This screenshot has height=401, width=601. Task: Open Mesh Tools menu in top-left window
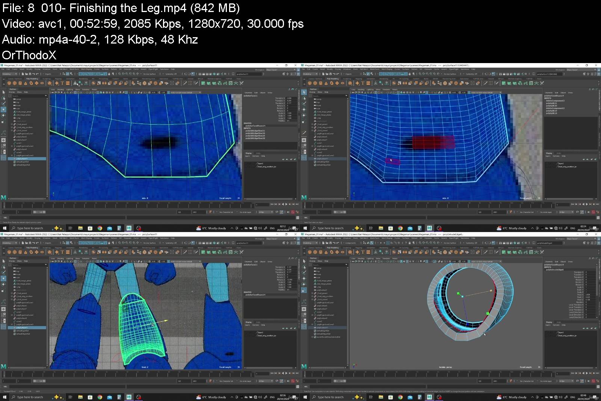[74, 69]
